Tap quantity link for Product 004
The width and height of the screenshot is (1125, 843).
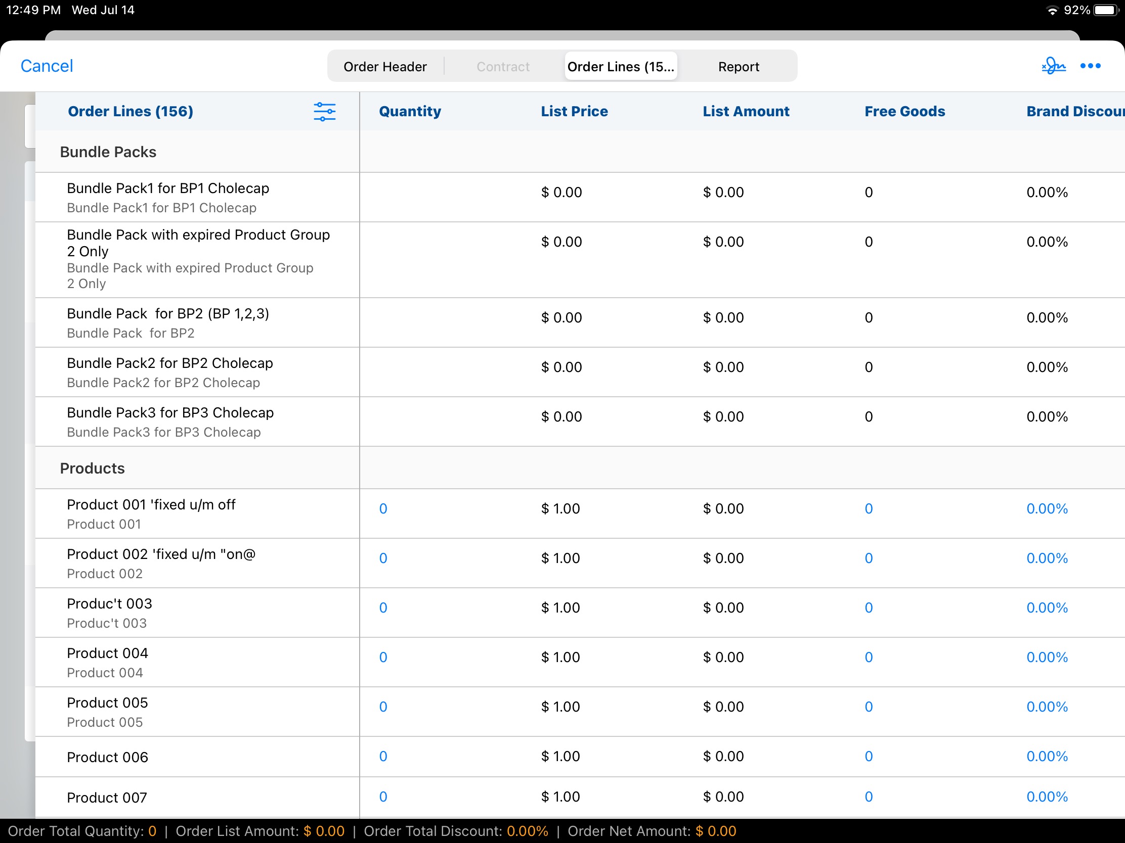click(x=383, y=657)
